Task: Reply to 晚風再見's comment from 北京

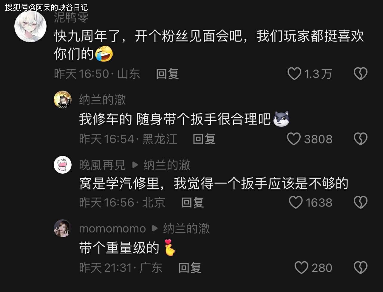Action: point(192,203)
